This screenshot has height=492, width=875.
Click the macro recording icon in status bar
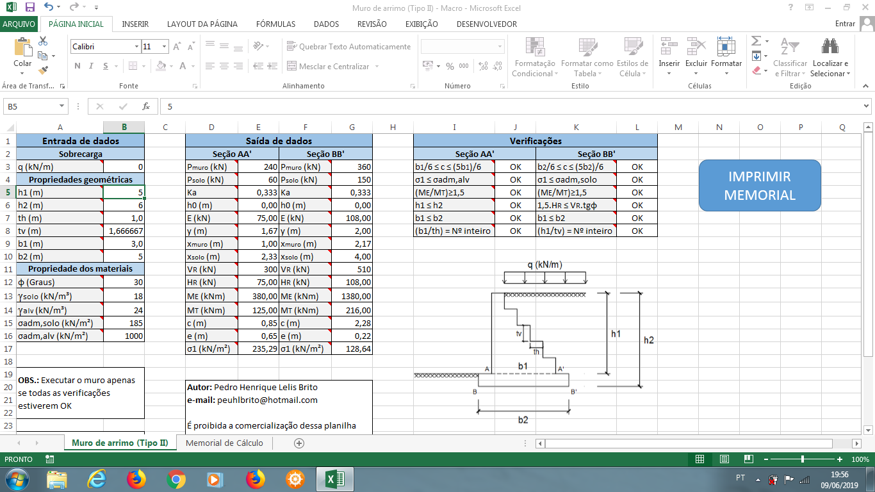(x=49, y=459)
